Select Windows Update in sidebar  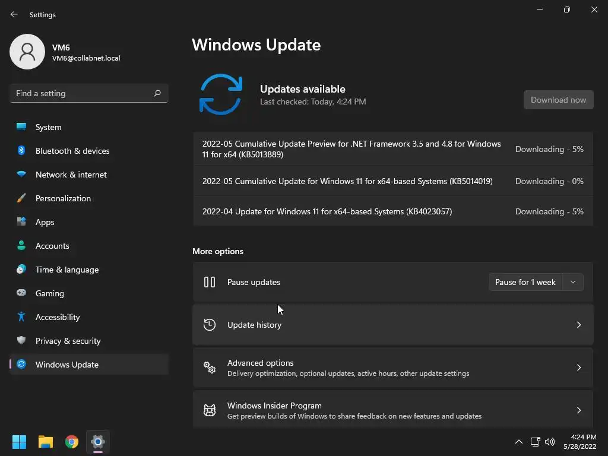pyautogui.click(x=89, y=365)
